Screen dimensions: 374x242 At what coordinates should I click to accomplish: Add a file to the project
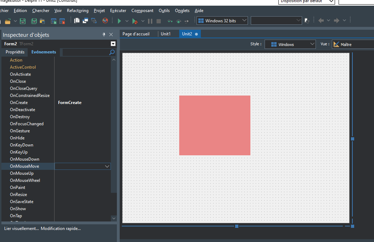[53, 21]
